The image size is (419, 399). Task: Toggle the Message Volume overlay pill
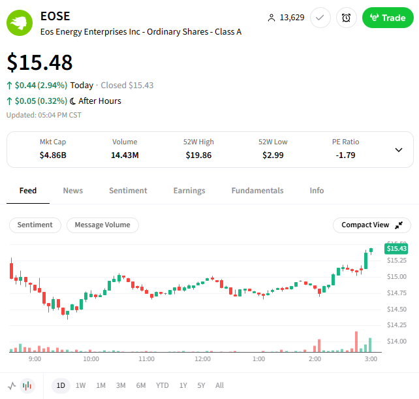[102, 225]
